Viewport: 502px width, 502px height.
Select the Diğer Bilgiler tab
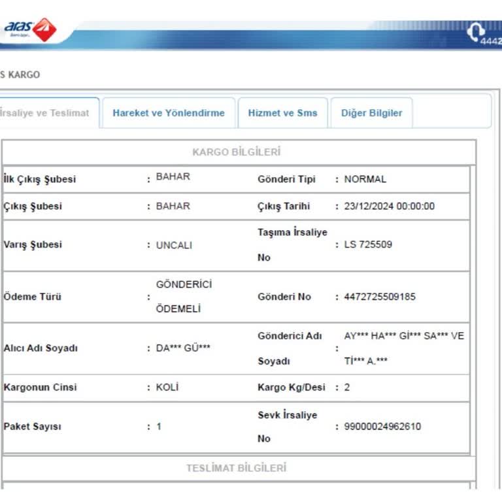372,113
